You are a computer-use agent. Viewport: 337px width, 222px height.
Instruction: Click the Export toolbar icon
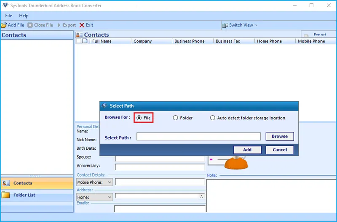point(59,25)
